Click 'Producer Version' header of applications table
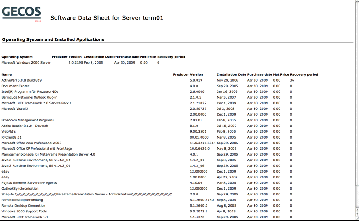The width and height of the screenshot is (359, 221). (188, 74)
